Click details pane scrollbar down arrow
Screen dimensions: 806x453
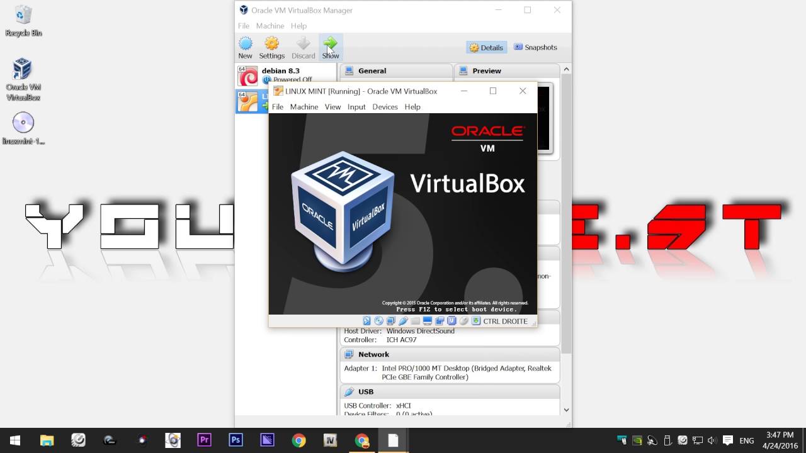566,410
